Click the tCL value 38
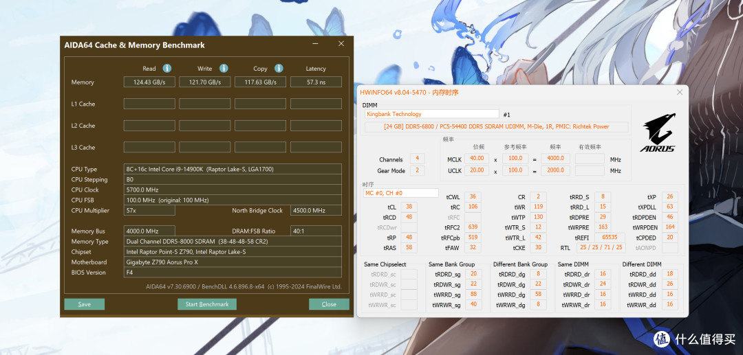 pyautogui.click(x=409, y=207)
